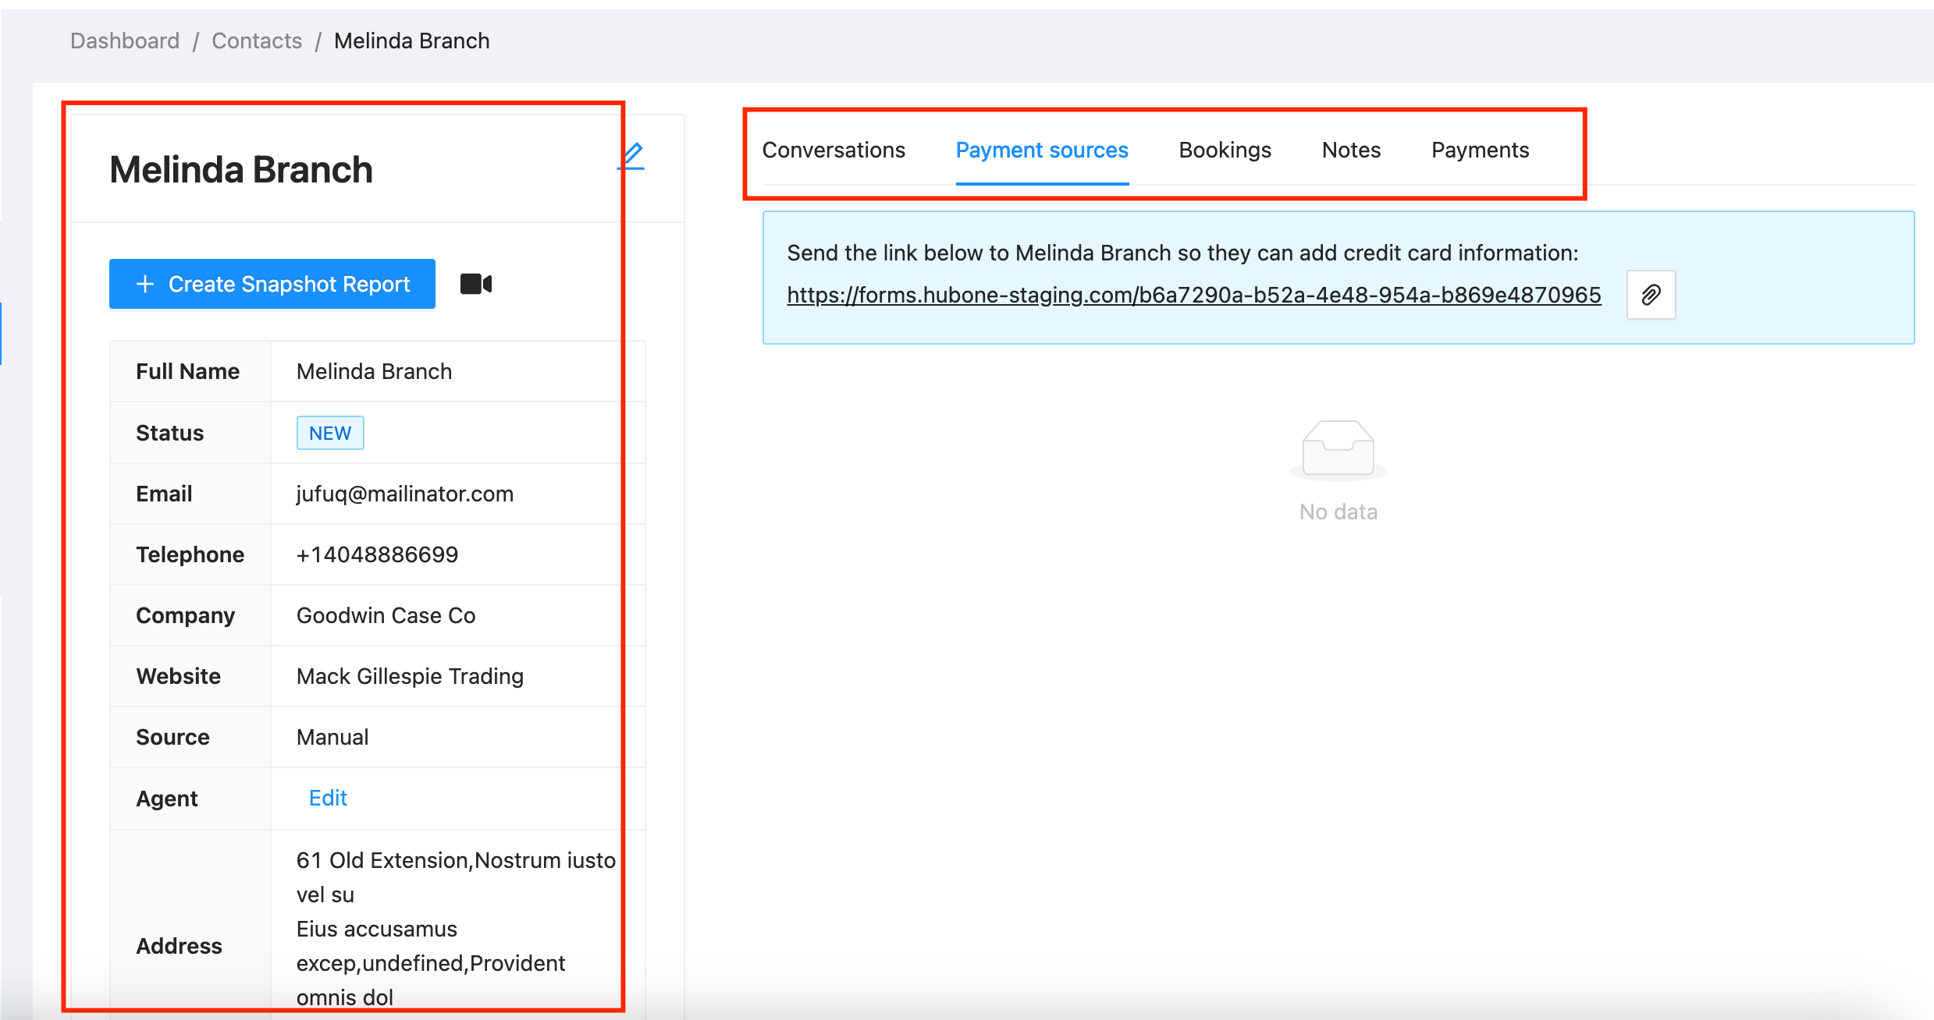The width and height of the screenshot is (1934, 1020).
Task: Click the NEW status tag
Action: pos(330,433)
